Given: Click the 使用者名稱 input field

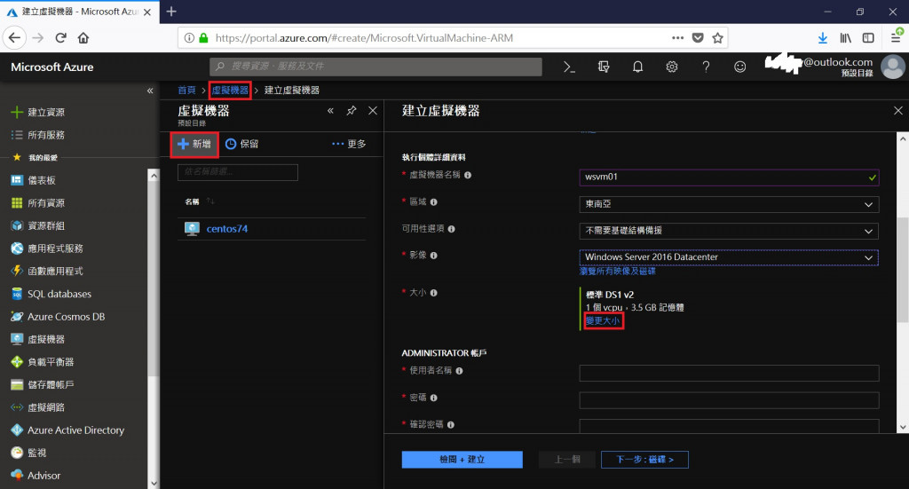Looking at the screenshot, I should pos(729,373).
